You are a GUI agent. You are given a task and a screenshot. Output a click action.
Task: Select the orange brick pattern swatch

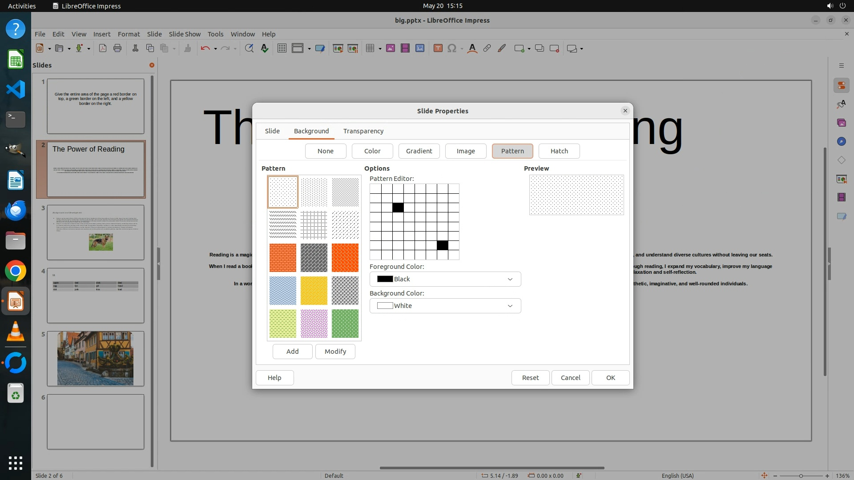tap(283, 258)
